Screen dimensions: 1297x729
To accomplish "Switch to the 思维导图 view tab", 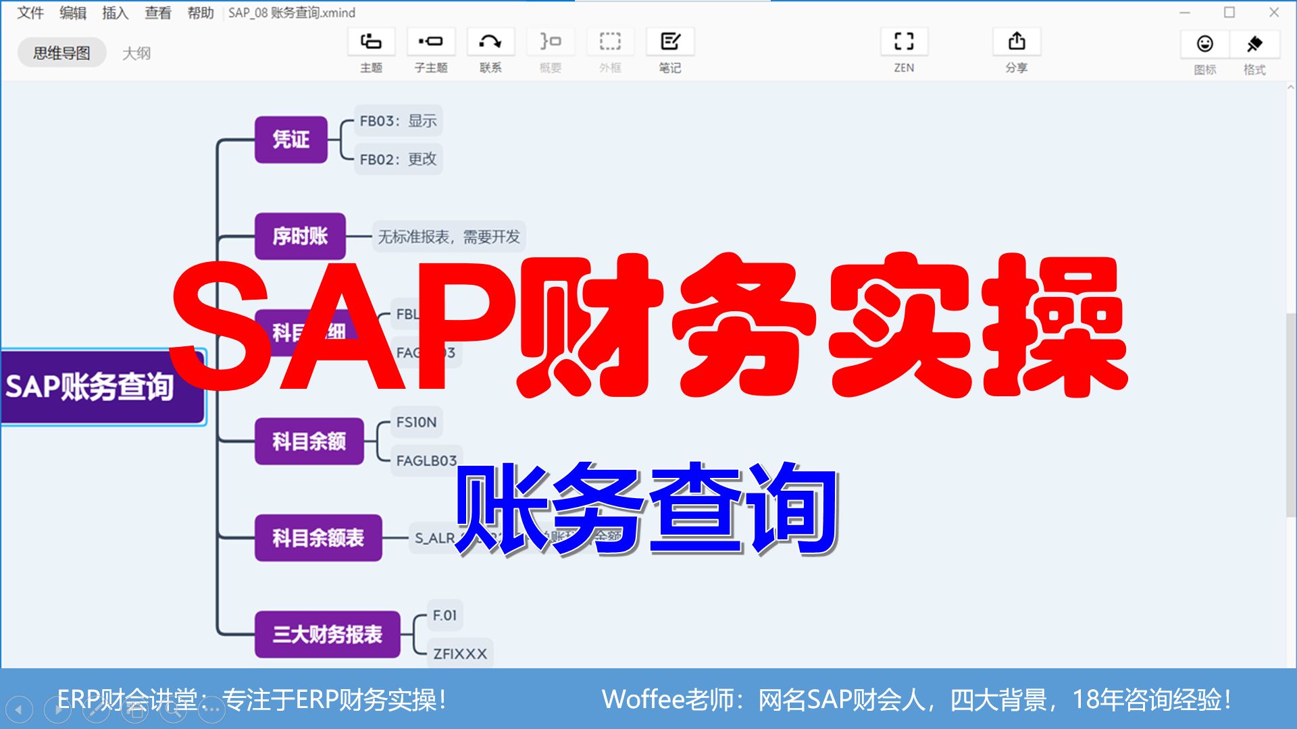I will click(x=61, y=53).
